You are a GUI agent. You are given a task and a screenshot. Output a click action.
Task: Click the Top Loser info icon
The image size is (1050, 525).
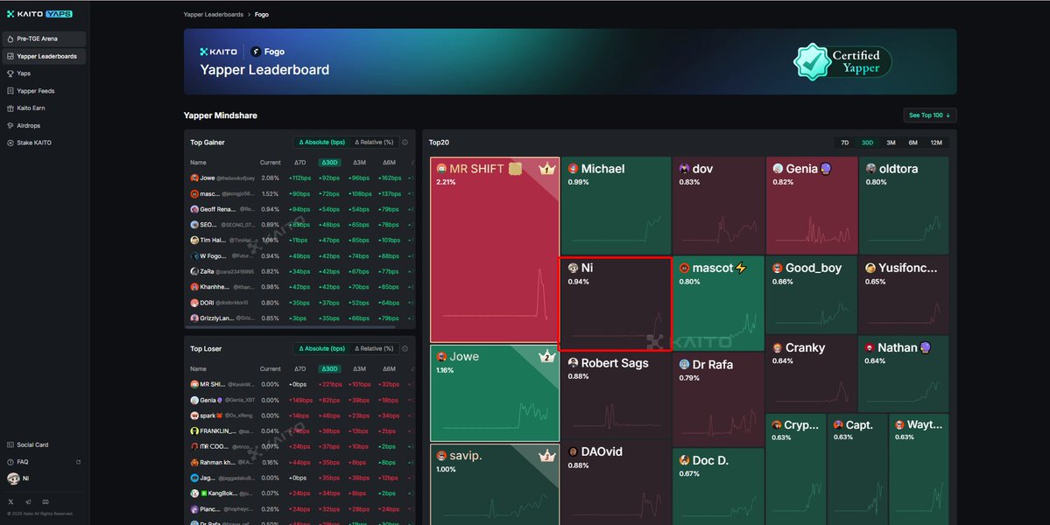(405, 348)
